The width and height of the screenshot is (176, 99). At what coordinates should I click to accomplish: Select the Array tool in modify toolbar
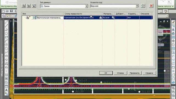point(173,37)
